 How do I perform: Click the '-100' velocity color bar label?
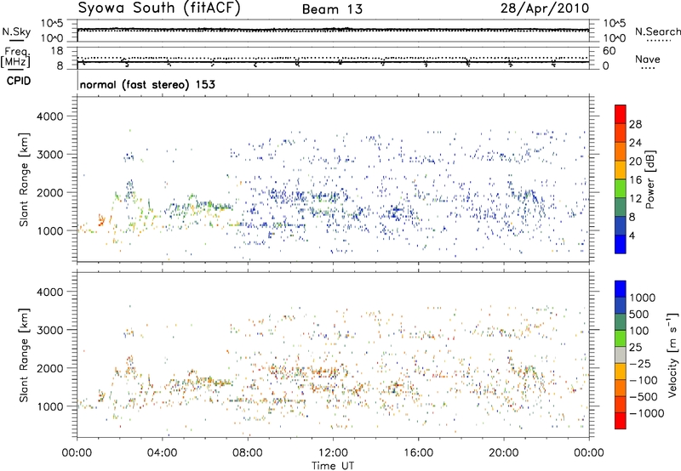(x=643, y=380)
